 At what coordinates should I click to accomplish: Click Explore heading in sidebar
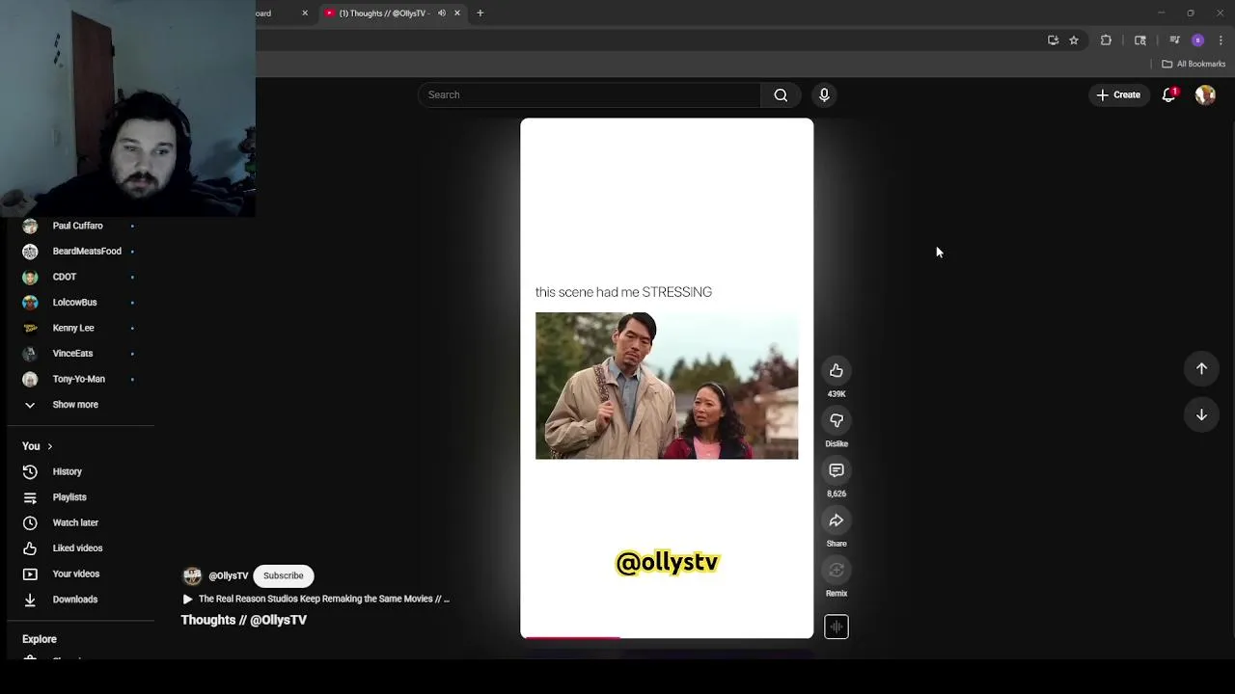tap(40, 639)
